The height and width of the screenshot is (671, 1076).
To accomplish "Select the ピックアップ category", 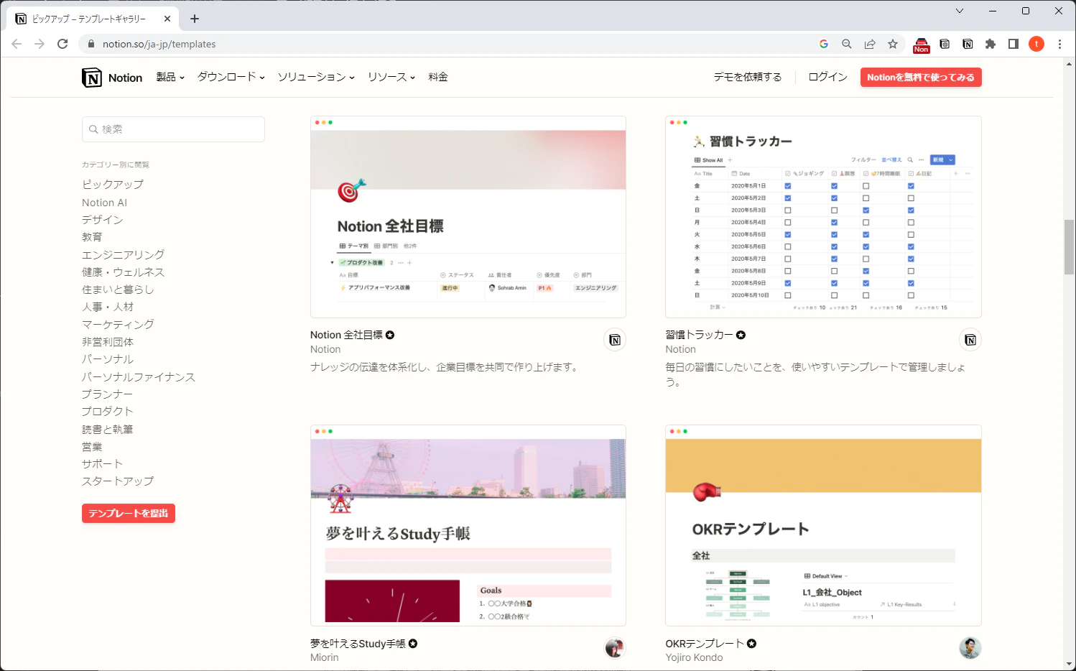I will point(113,185).
